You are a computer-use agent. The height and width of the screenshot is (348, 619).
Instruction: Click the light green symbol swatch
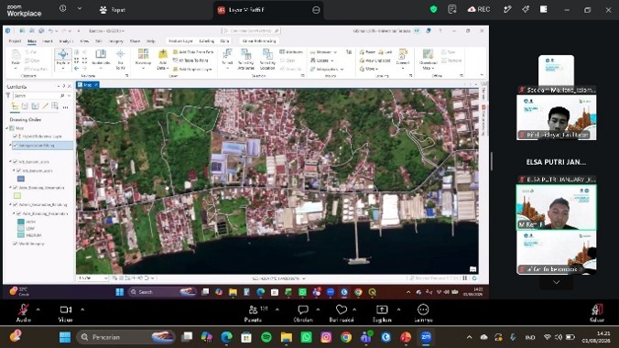pyautogui.click(x=17, y=196)
